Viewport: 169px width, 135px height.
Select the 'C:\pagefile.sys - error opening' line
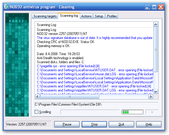[68, 66]
